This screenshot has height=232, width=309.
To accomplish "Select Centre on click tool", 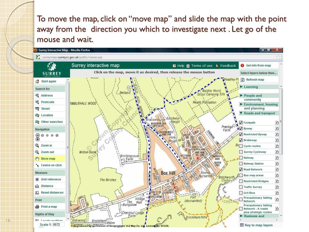I will click(51, 165).
